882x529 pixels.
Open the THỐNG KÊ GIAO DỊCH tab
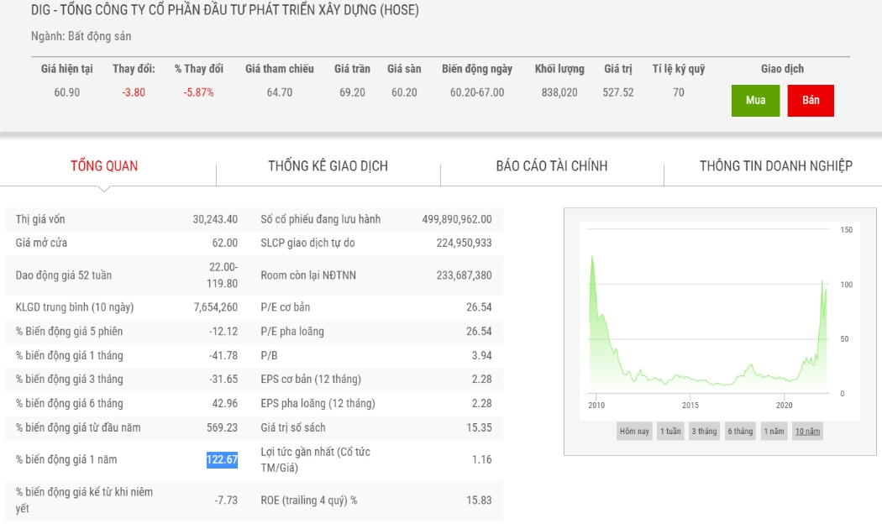point(328,166)
